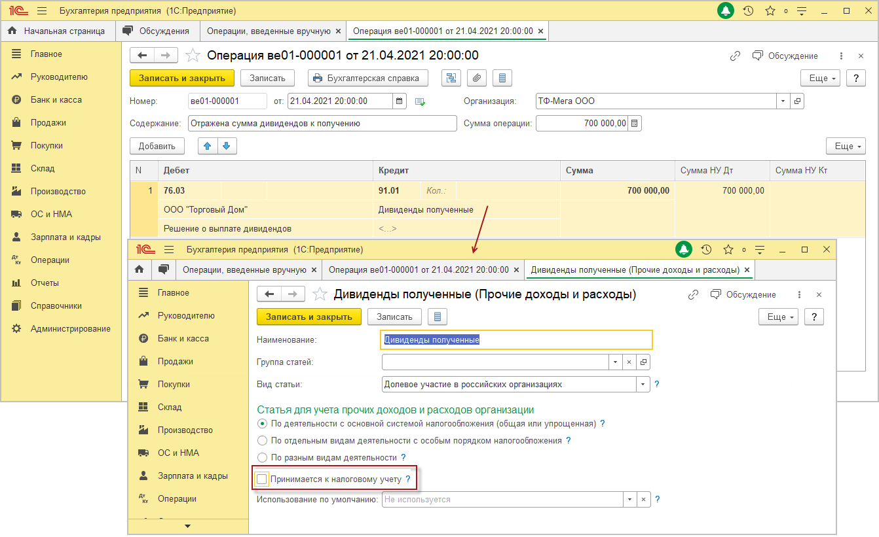Select По отдельным видам деятельности radio

[262, 441]
